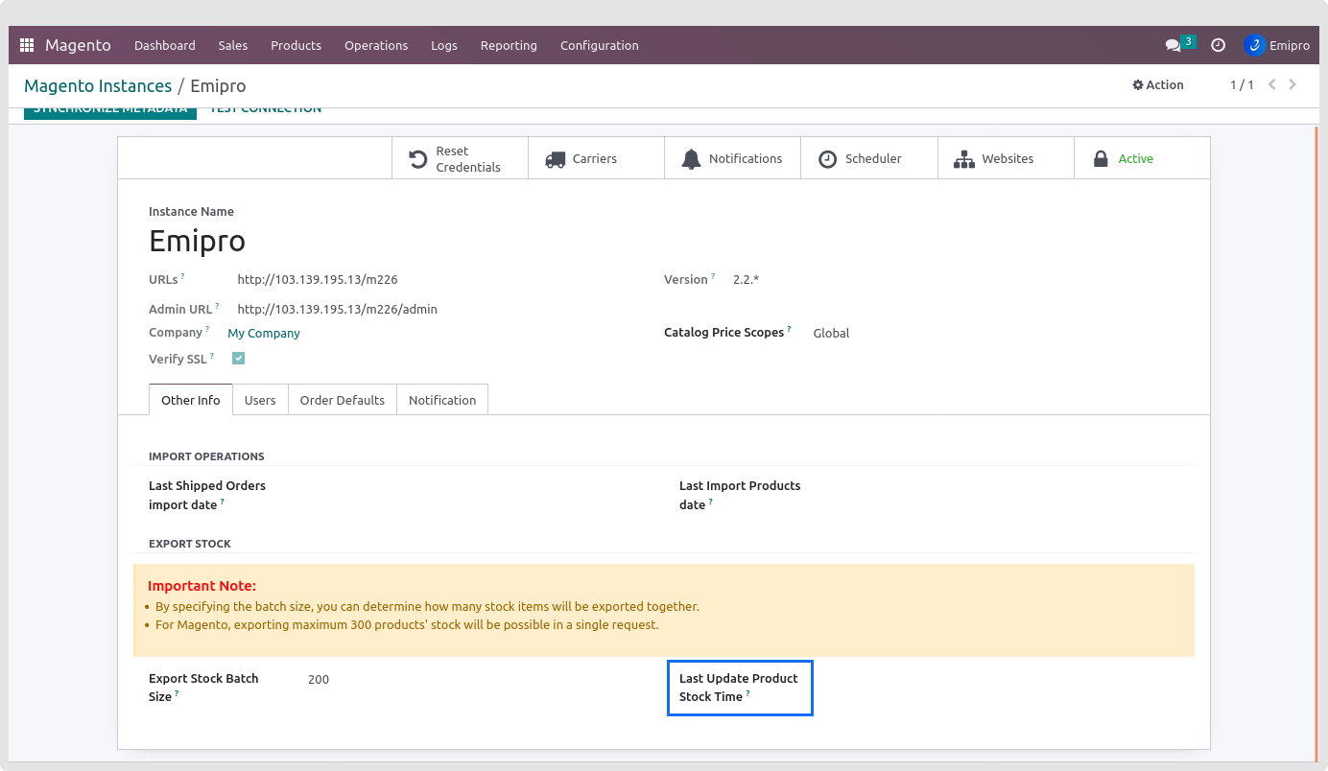Open the Configuration menu
Image resolution: width=1328 pixels, height=771 pixels.
point(599,45)
